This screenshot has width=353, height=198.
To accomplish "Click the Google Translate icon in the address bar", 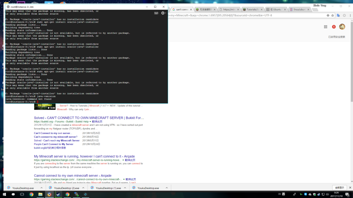I will pyautogui.click(x=338, y=15).
